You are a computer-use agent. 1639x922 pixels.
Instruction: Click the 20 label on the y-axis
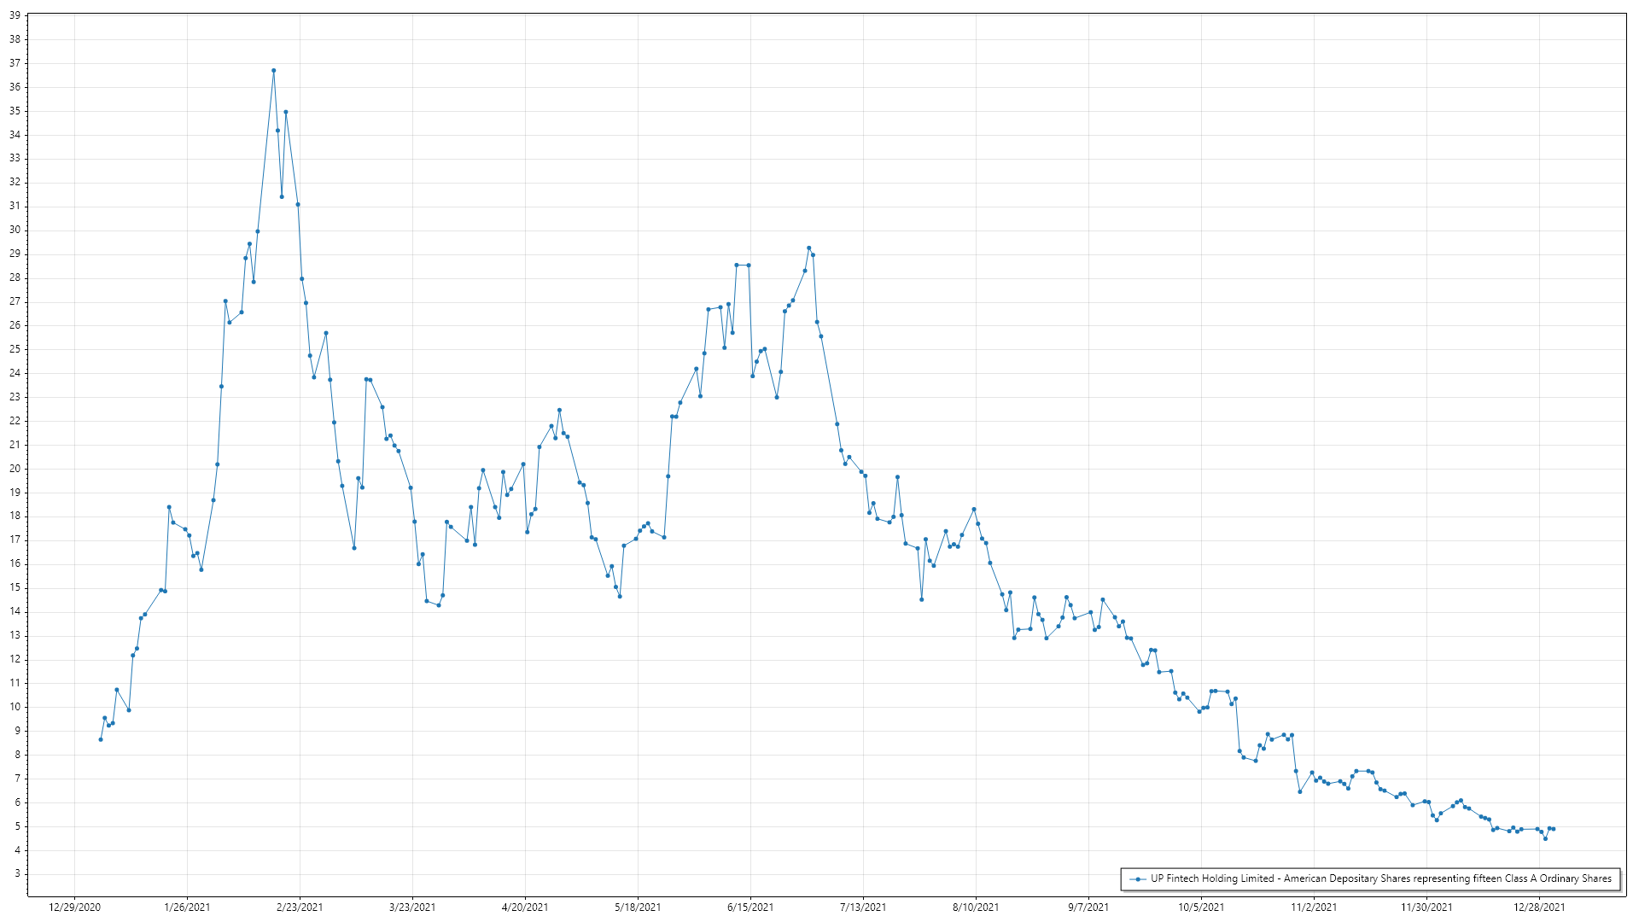pyautogui.click(x=15, y=469)
